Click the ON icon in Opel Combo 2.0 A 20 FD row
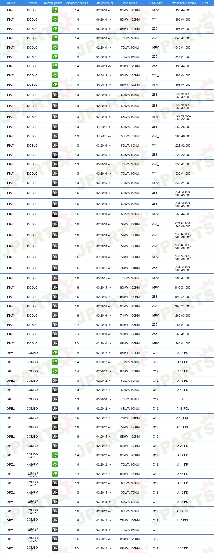Screen dimensions: 214x553 click(x=55, y=446)
